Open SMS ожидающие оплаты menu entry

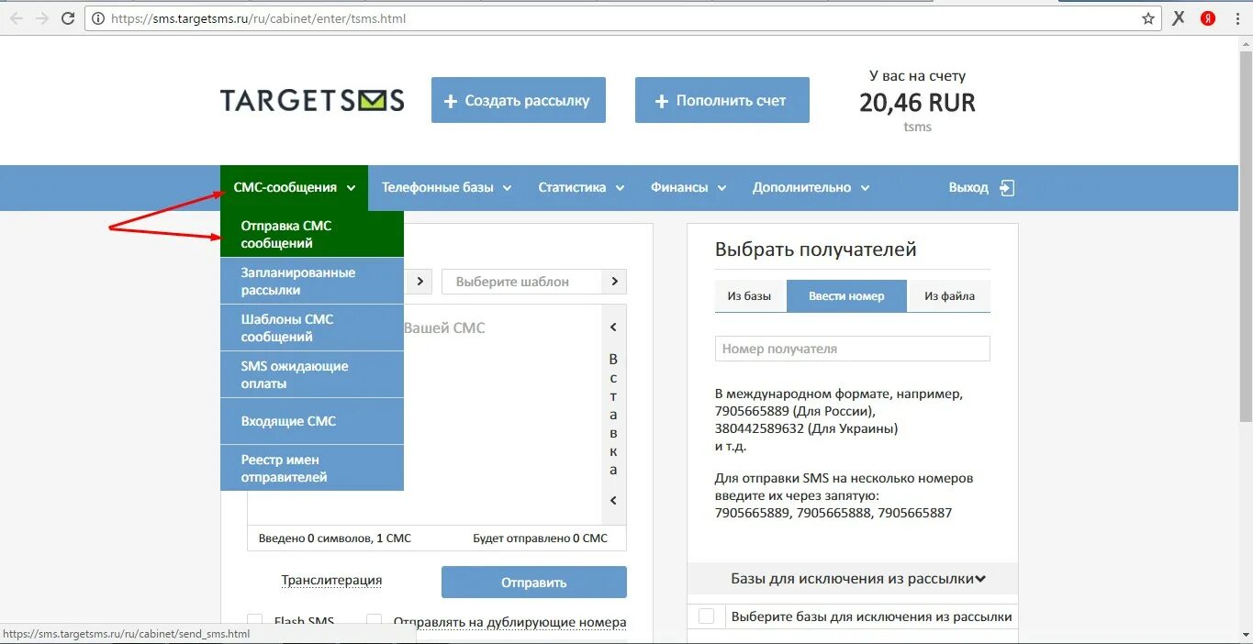coord(312,374)
